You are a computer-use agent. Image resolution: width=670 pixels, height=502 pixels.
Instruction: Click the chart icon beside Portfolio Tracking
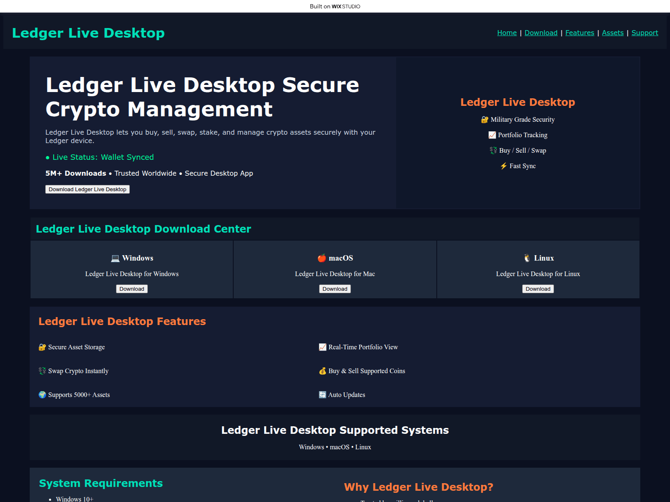tap(492, 135)
